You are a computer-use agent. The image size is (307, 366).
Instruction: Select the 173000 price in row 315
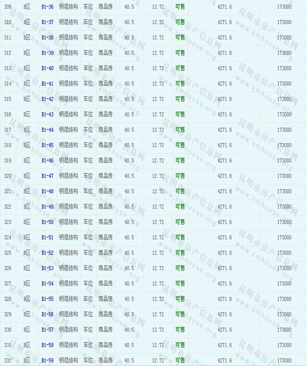click(x=284, y=99)
